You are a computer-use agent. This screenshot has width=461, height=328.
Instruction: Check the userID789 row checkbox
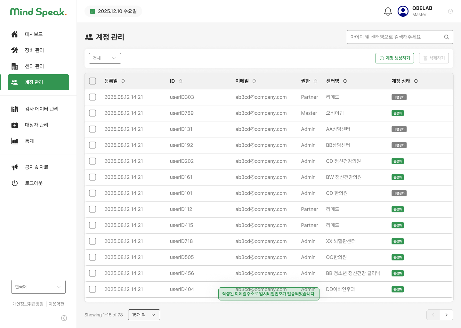coord(93,113)
